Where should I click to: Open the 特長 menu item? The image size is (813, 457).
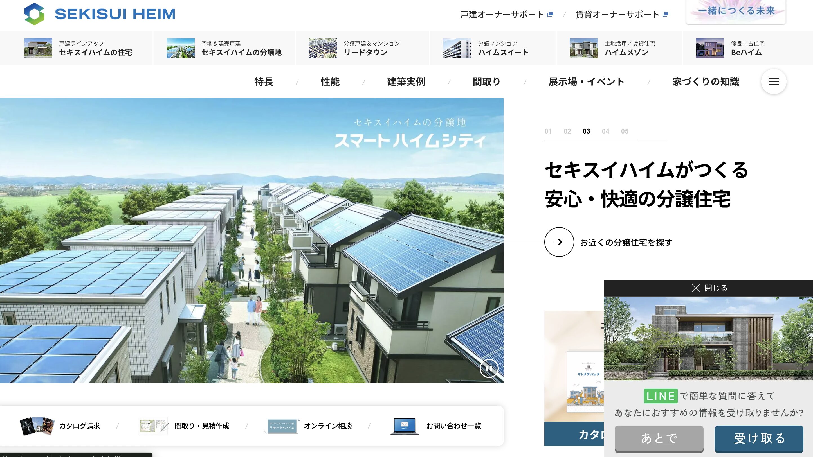[x=264, y=82]
